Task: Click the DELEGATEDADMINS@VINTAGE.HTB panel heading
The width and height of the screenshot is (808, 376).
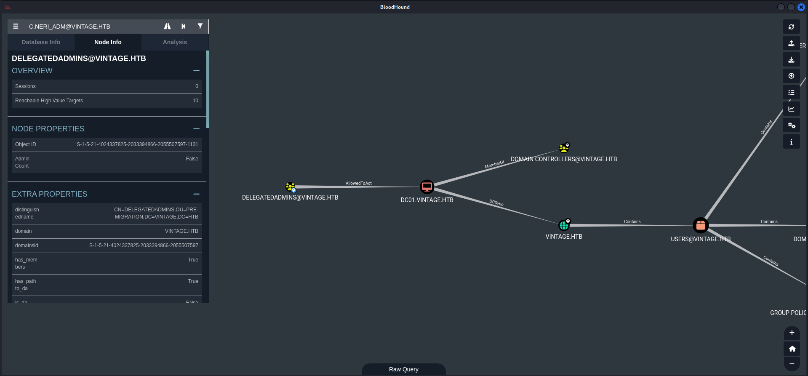Action: coord(79,59)
